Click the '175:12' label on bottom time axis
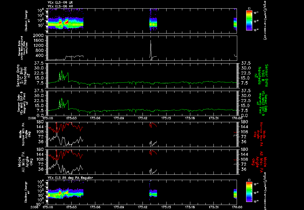 pyautogui.click(x=142, y=207)
